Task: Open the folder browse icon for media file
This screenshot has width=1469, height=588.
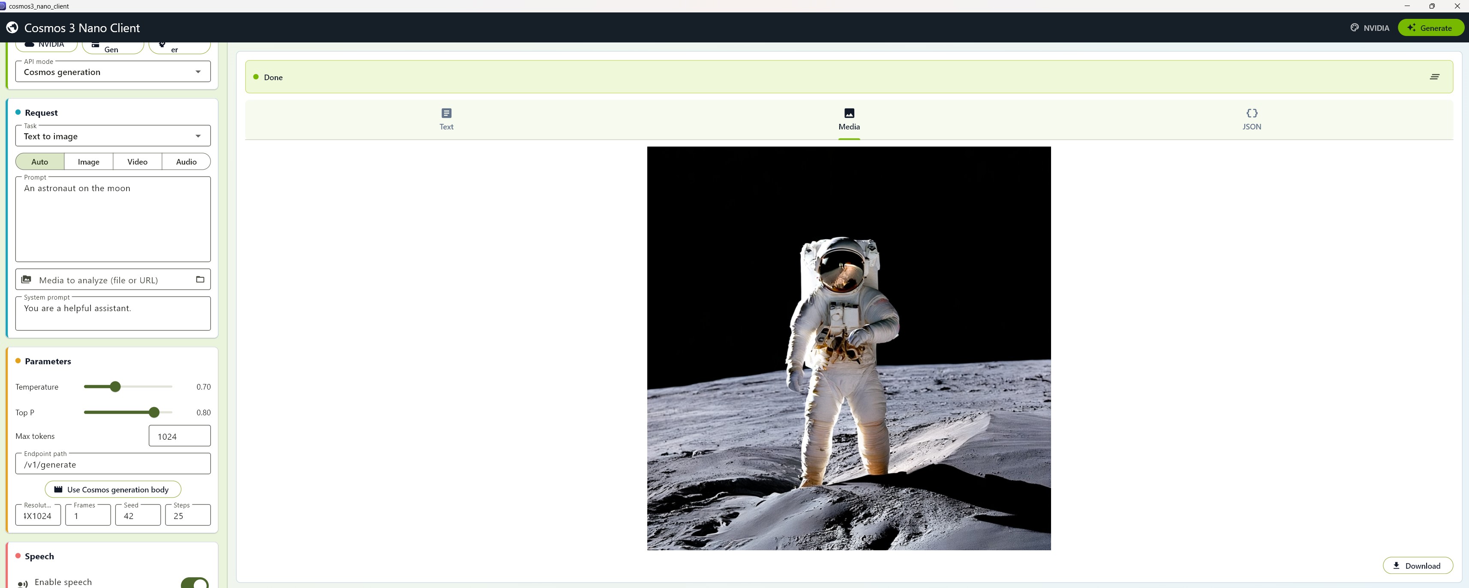Action: pos(200,279)
